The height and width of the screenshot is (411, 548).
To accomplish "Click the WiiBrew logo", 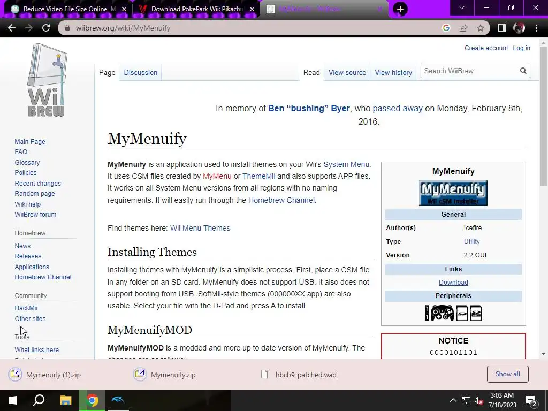I will 47,80.
